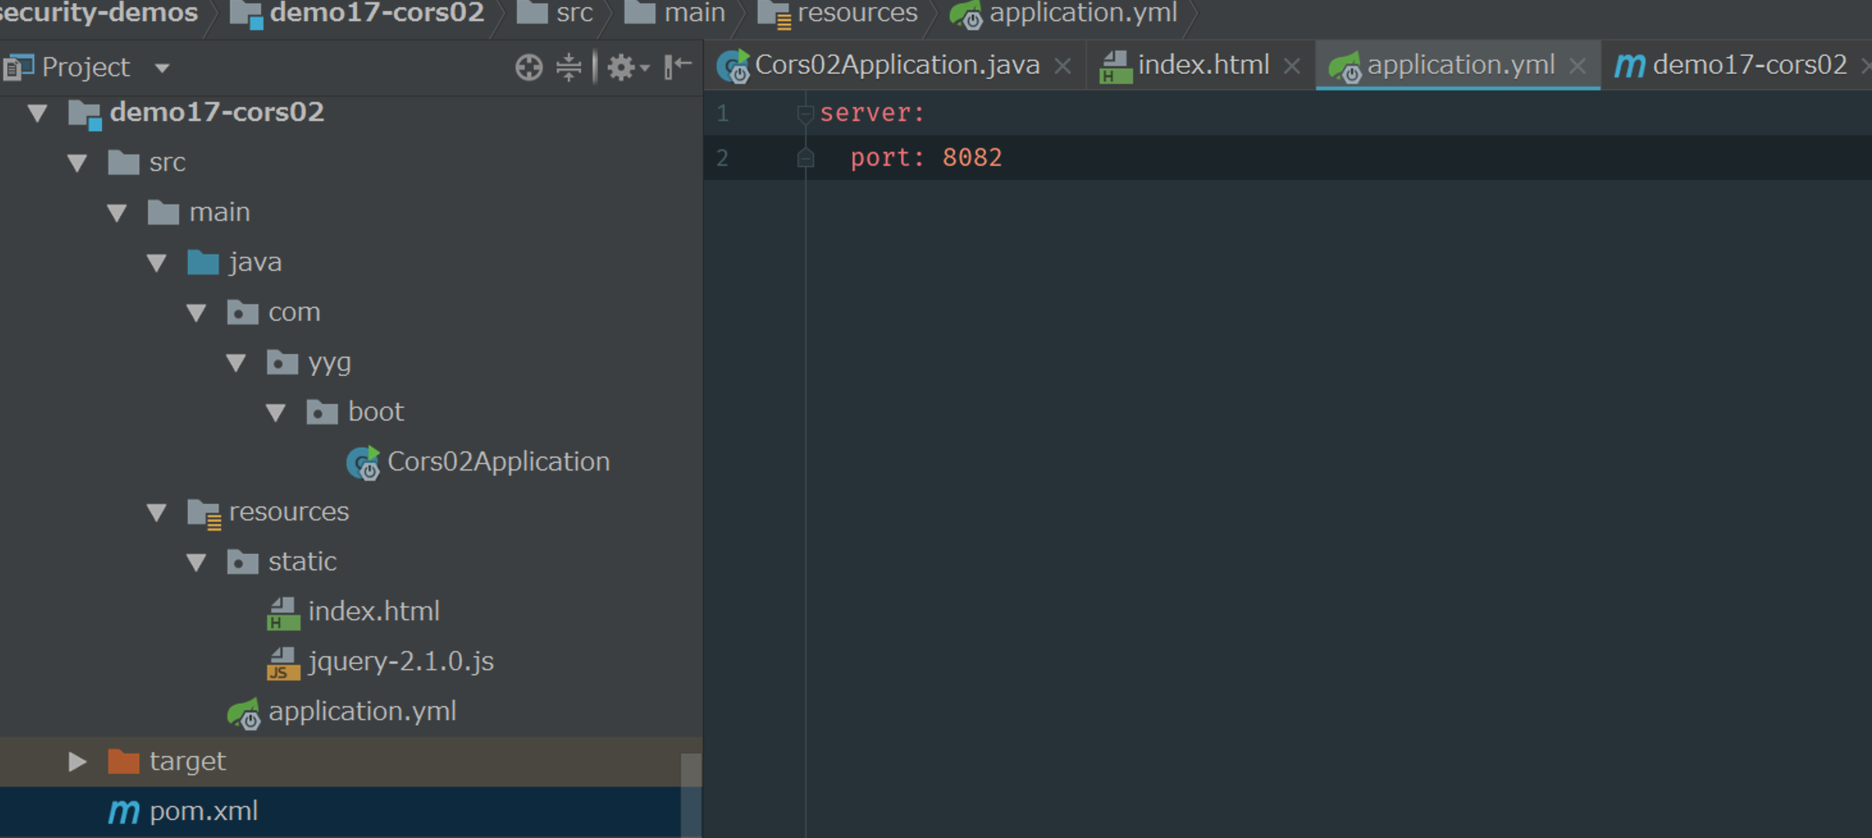Collapse the static folder arrow
The image size is (1872, 838).
197,563
